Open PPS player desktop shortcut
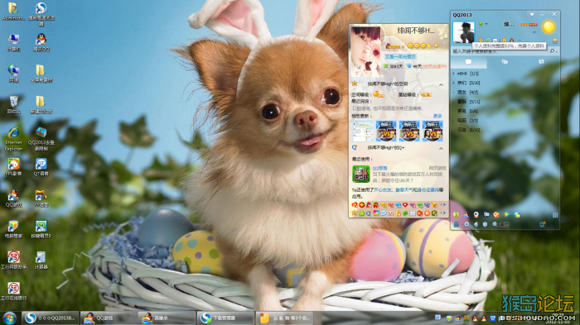 (x=14, y=166)
